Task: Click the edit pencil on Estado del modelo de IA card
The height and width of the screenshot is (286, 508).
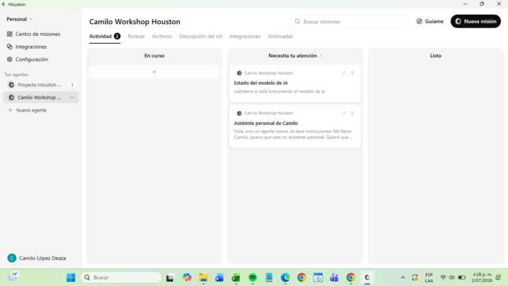Action: pos(344,73)
